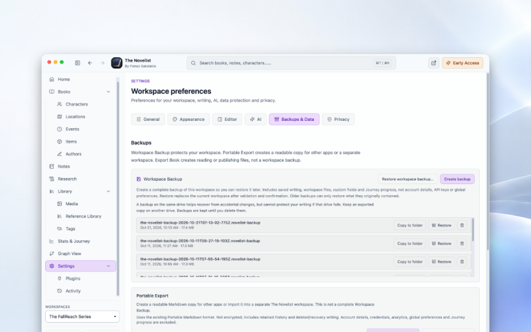Click Restore workspace backup... button
The width and height of the screenshot is (531, 332).
[x=408, y=179]
